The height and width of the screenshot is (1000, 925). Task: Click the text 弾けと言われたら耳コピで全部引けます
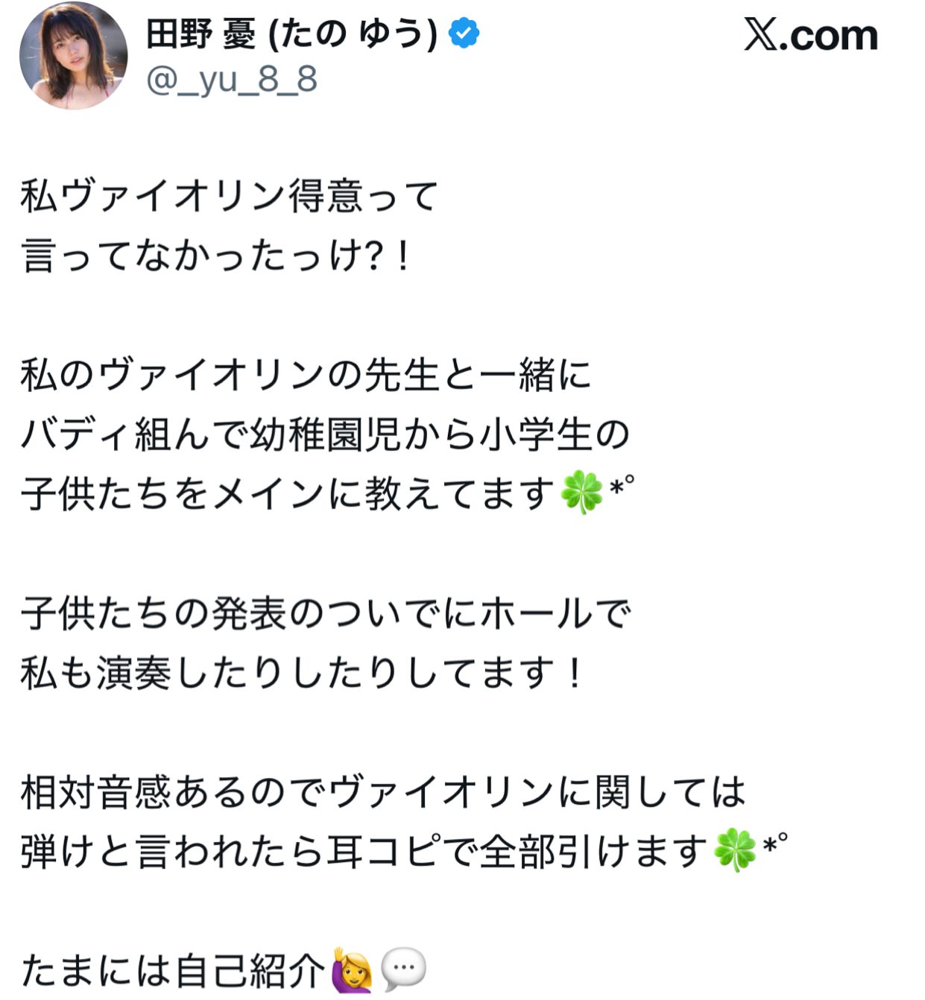pyautogui.click(x=364, y=852)
